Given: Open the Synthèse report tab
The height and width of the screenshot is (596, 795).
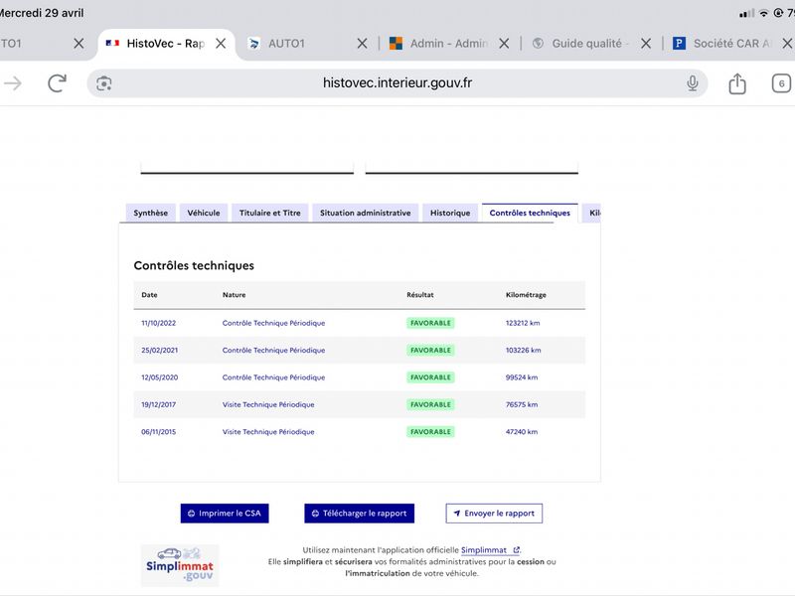Looking at the screenshot, I should coord(151,213).
